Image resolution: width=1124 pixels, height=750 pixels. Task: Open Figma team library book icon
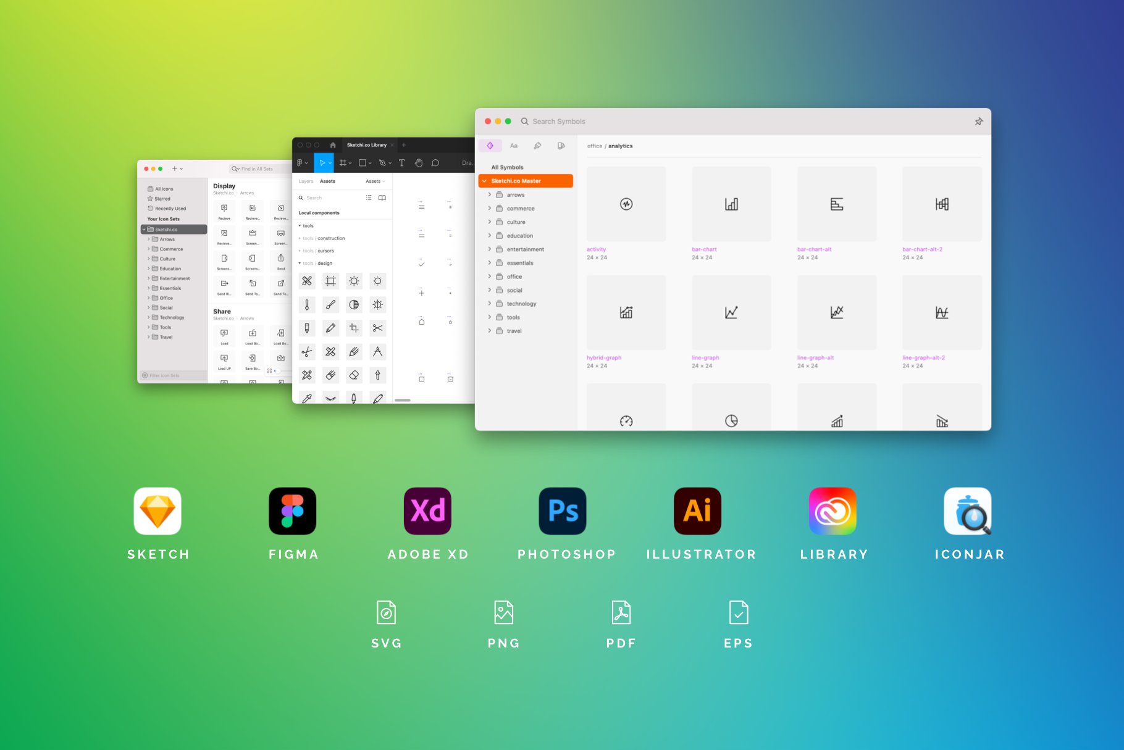(x=382, y=198)
